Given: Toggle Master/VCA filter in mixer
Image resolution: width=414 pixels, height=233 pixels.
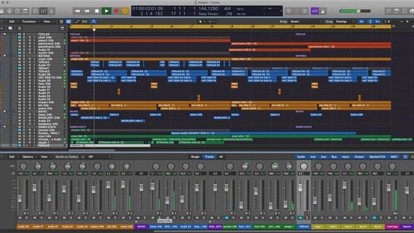Looking at the screenshot, I should pos(378,157).
